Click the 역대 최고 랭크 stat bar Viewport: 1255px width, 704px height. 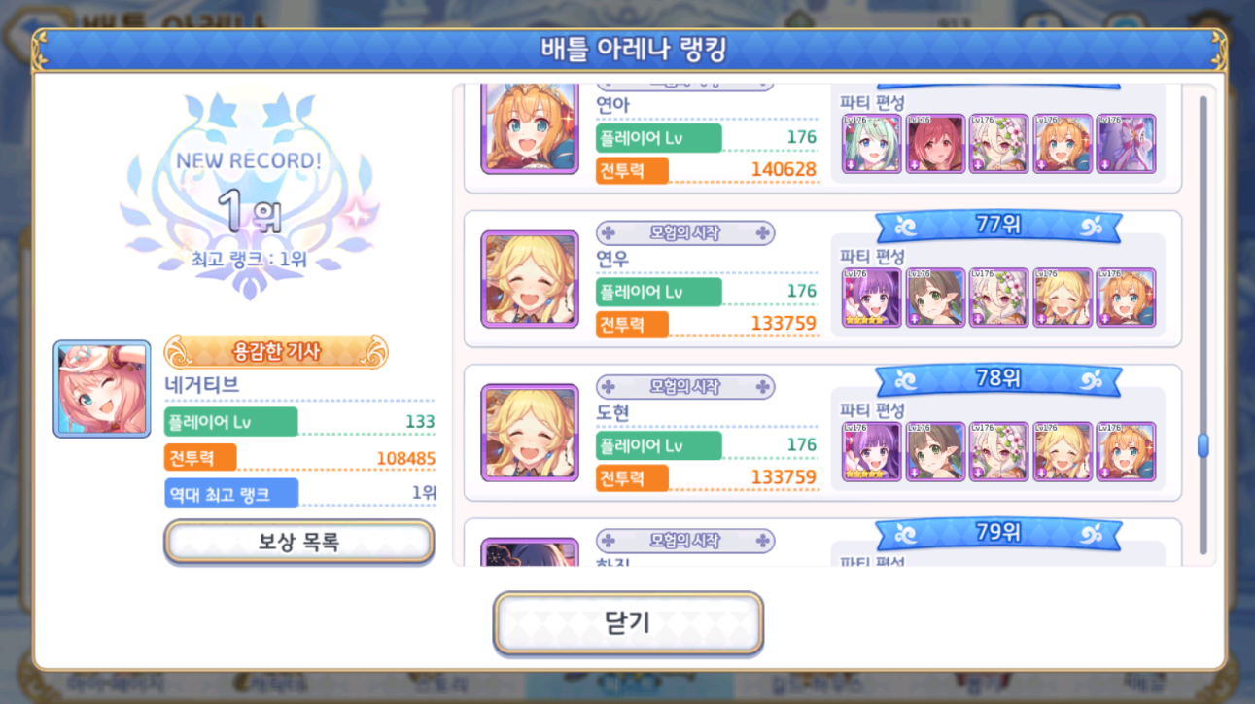(x=300, y=493)
